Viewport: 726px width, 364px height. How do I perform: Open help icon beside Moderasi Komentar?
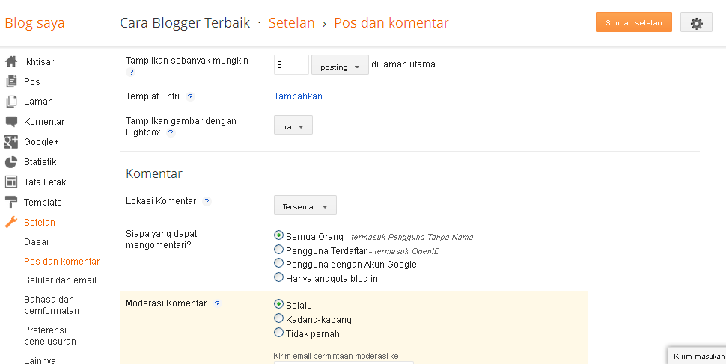click(x=217, y=304)
